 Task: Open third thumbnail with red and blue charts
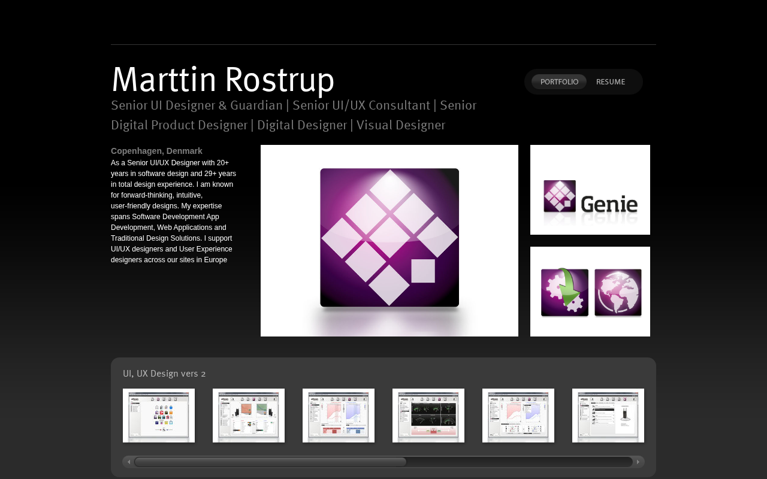coord(339,416)
